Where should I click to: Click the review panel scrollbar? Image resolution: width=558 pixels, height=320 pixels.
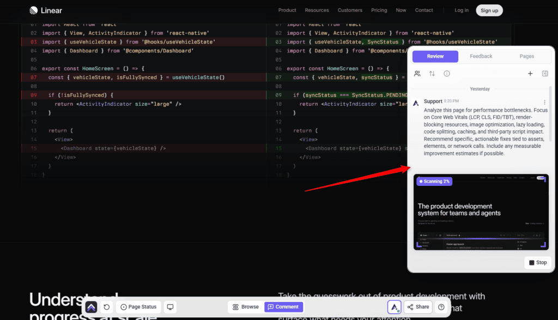[x=550, y=114]
